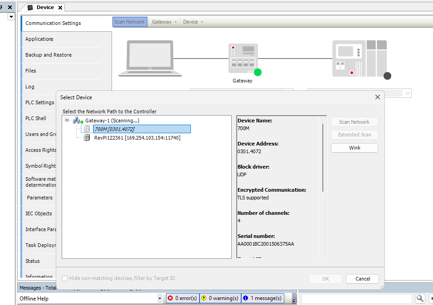Open the Gateway dropdown menu
Screen dimensions: 433x305
click(x=164, y=22)
